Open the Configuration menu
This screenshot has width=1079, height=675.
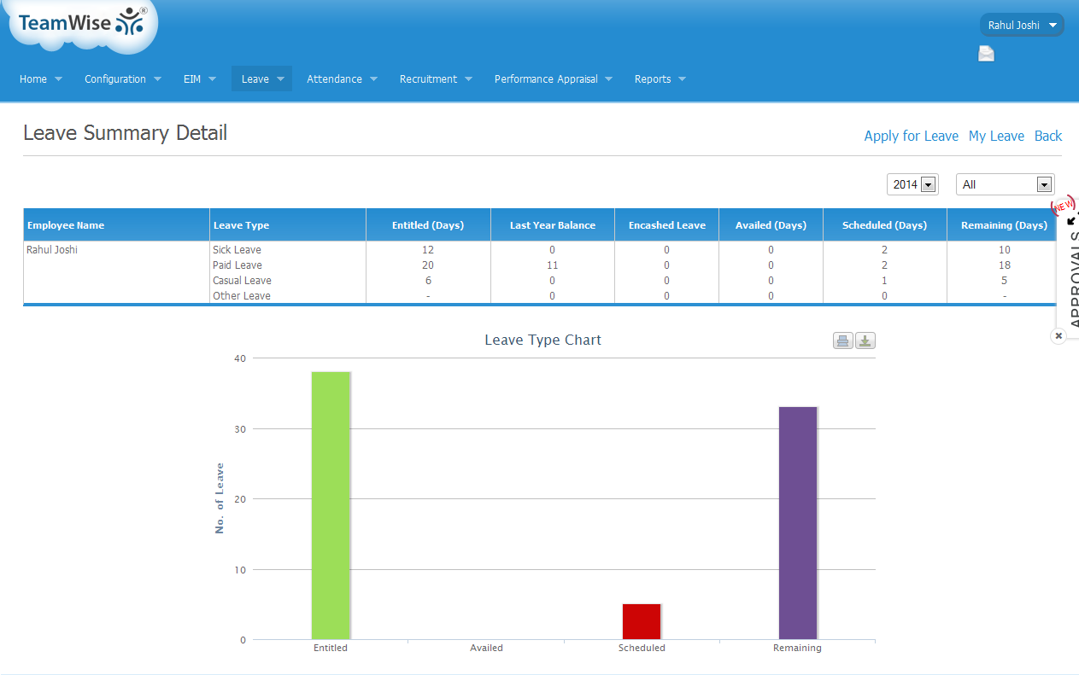coord(123,79)
